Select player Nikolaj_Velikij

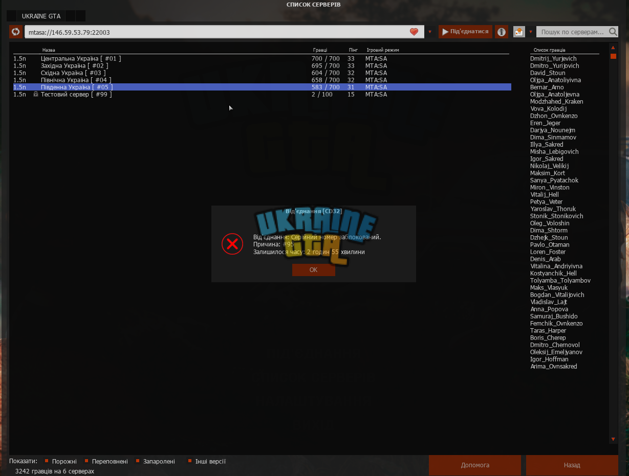point(550,166)
